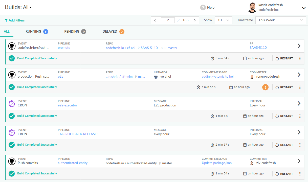Open the e2e-executor pipeline link
This screenshot has height=182, width=308.
click(67, 105)
